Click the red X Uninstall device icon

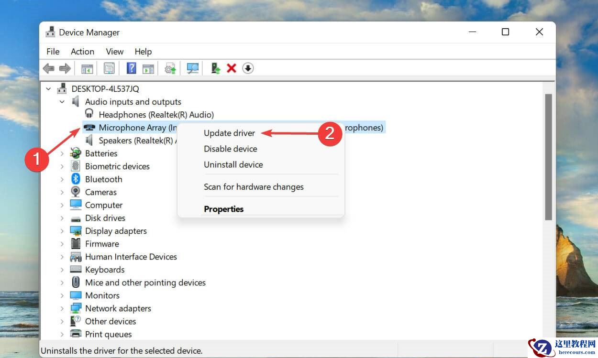coord(232,69)
